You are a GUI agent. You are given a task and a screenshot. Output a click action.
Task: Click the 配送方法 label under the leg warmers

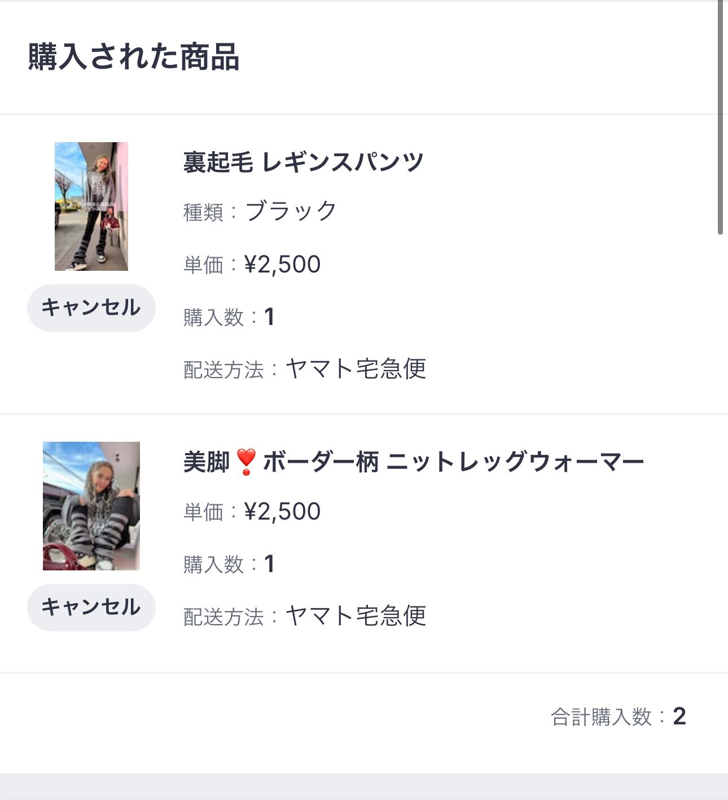(x=223, y=617)
